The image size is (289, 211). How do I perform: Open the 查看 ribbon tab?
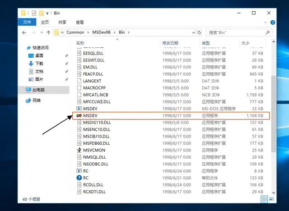80,22
